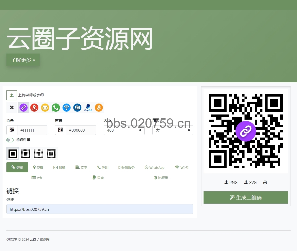Expand the 精度 precision dropdown showing 大
Viewport: 297px width, 251px height.
tap(173, 130)
